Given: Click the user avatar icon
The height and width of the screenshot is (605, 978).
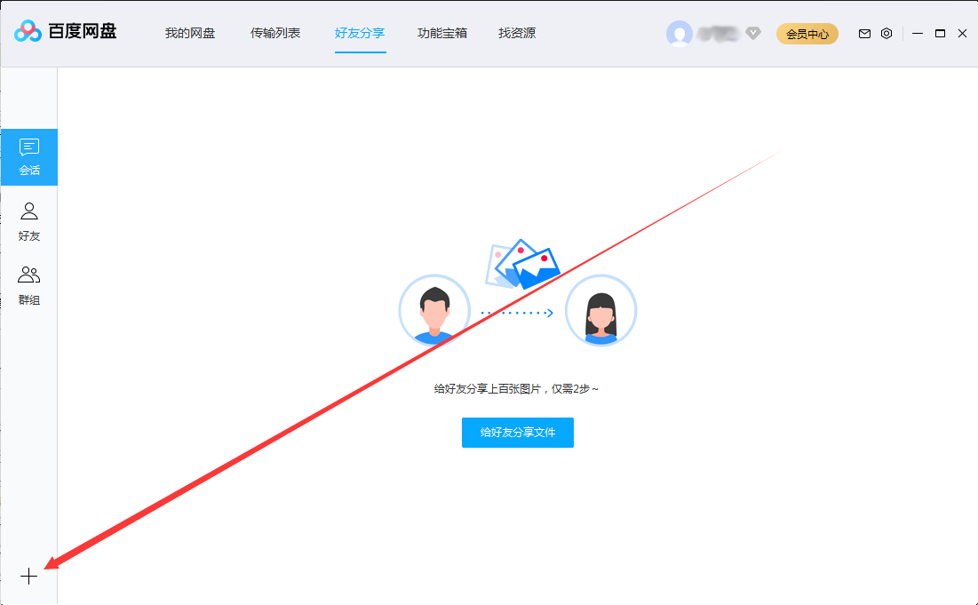Looking at the screenshot, I should tap(680, 33).
